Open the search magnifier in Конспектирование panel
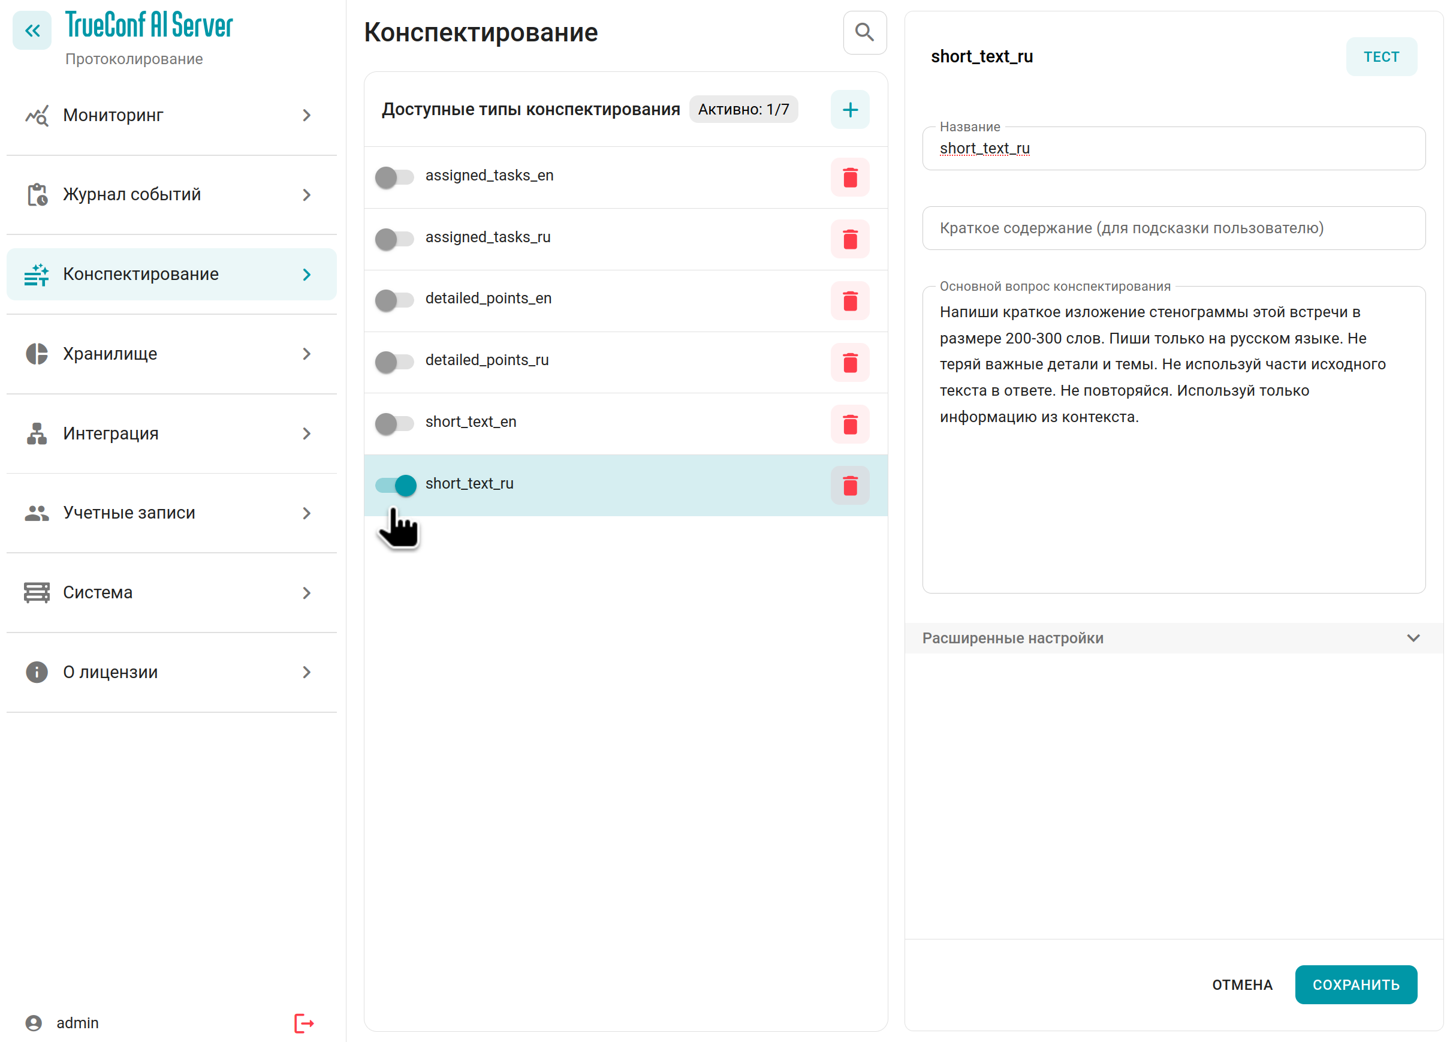 click(864, 32)
